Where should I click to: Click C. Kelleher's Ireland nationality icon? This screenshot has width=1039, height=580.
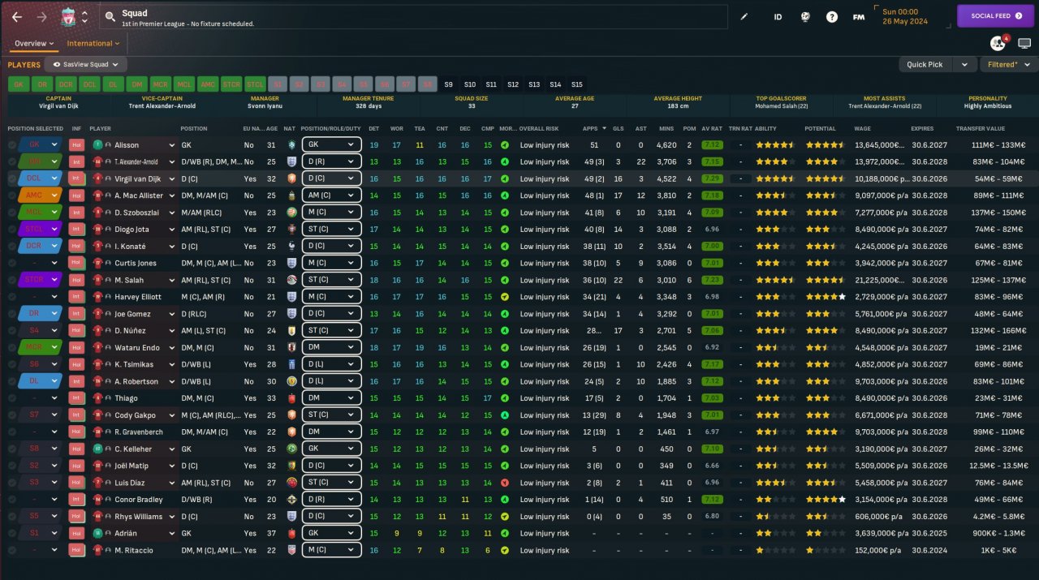(292, 449)
